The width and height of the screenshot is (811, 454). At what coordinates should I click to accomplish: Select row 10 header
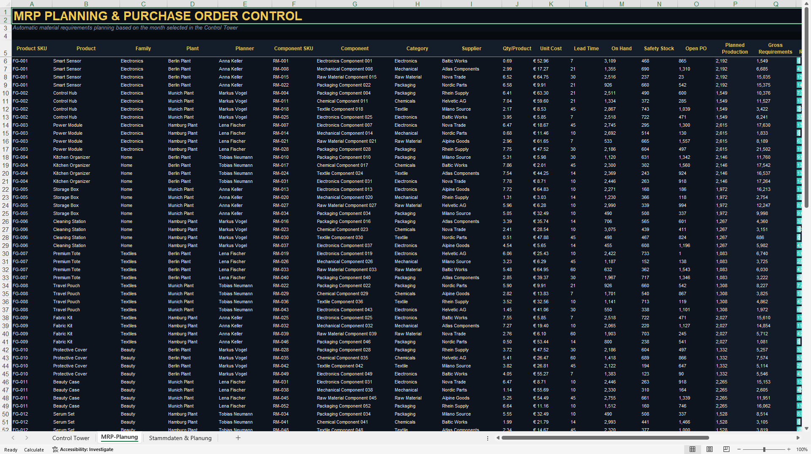coord(5,93)
